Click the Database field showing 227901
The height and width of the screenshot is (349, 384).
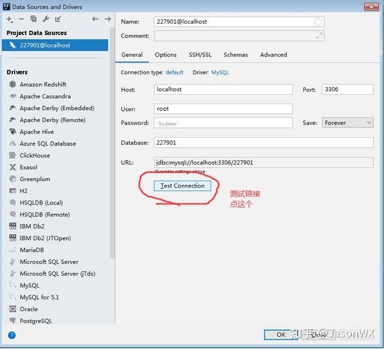click(264, 143)
